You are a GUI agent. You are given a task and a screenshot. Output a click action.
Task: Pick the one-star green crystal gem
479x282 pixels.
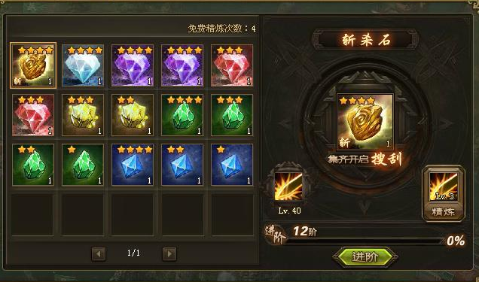(x=83, y=165)
